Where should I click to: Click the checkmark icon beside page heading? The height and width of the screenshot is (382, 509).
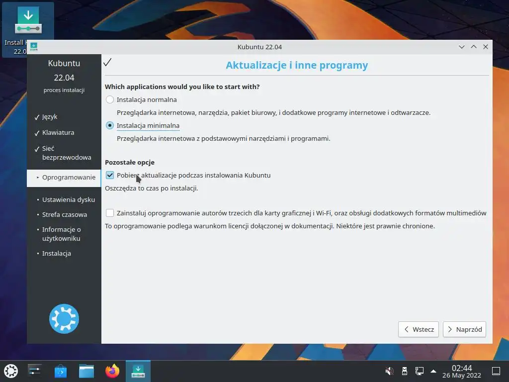(107, 62)
